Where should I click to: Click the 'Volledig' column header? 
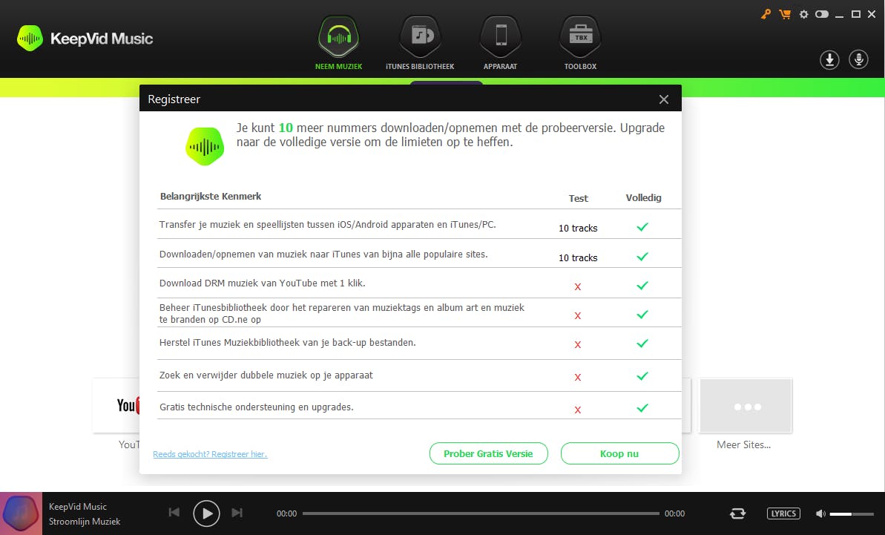(x=643, y=197)
